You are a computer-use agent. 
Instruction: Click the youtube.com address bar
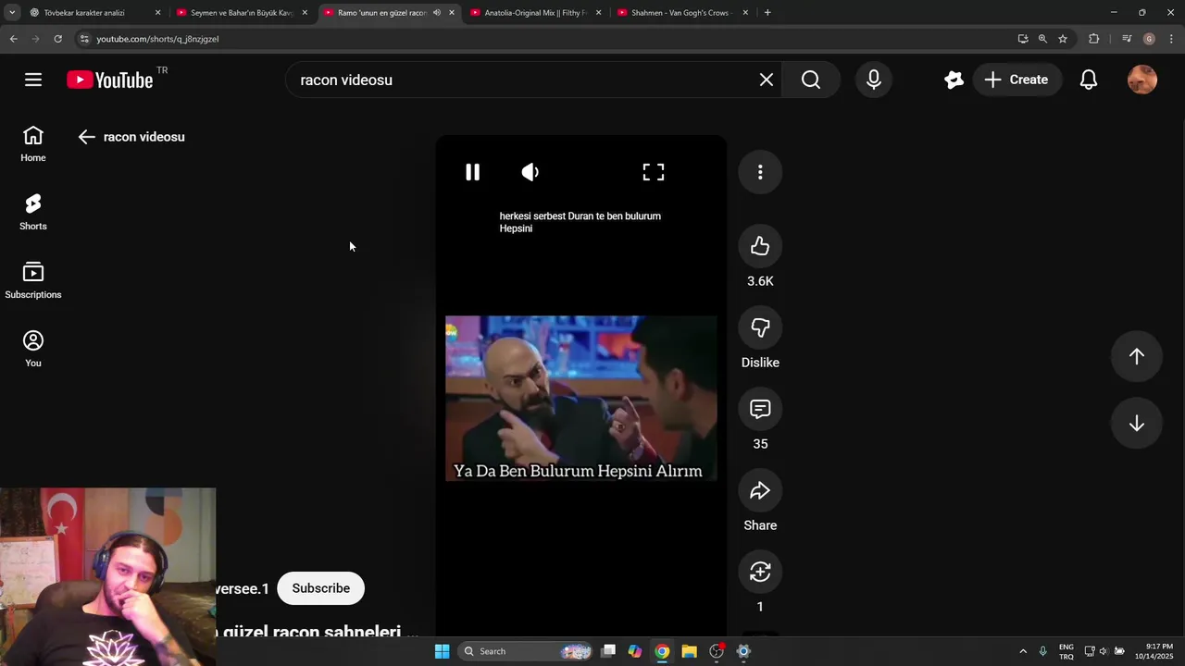point(546,39)
